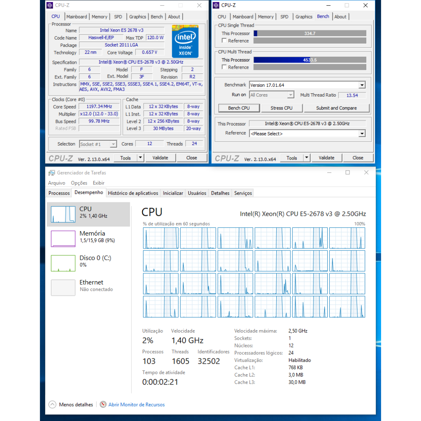Image resolution: width=421 pixels, height=421 pixels.
Task: Open SPD tab in left CPU-Z window
Action: click(x=118, y=16)
